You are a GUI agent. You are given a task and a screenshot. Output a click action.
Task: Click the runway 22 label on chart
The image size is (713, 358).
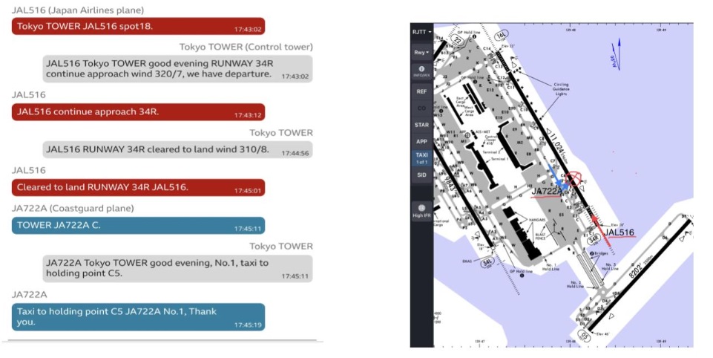point(456,41)
